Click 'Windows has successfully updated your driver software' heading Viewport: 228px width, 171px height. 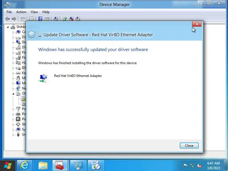click(x=93, y=49)
